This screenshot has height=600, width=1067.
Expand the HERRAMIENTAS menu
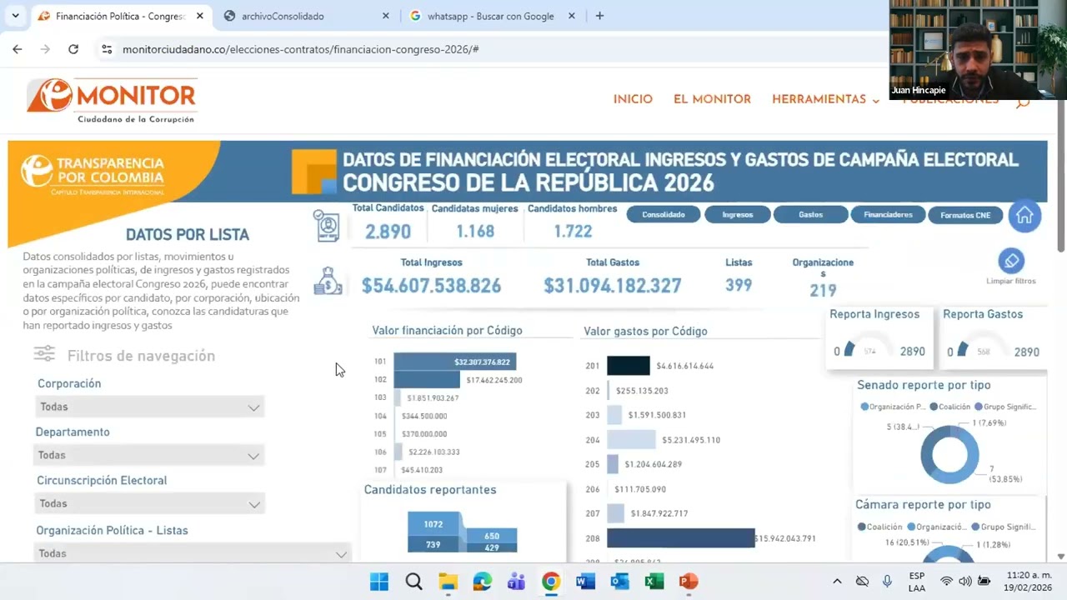(x=825, y=99)
